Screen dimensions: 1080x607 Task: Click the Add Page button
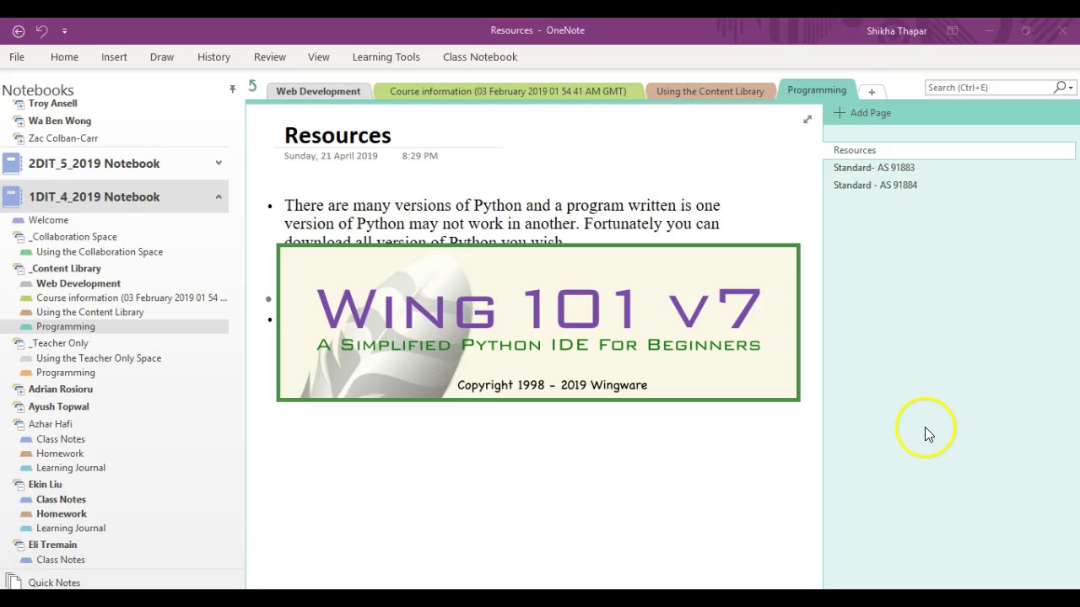pos(862,113)
